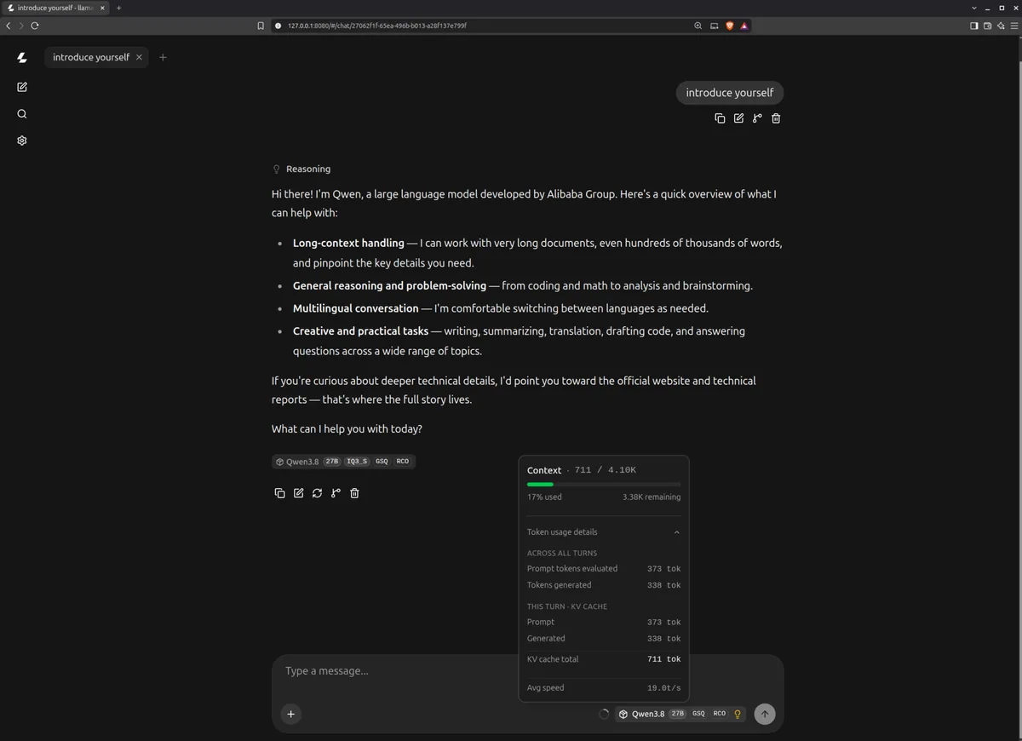
Task: Open the browser main hamburger menu
Action: click(x=1014, y=26)
